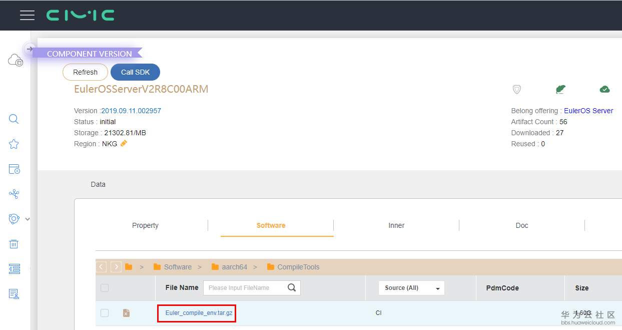Click the trash bin sidebar icon
Image resolution: width=622 pixels, height=330 pixels.
[14, 244]
